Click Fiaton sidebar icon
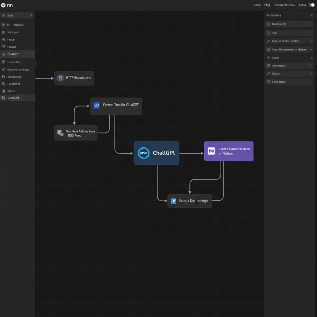317x317 pixels. pyautogui.click(x=3, y=40)
